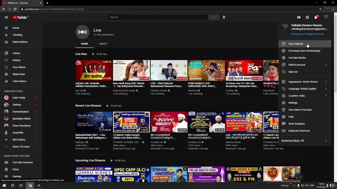Open Watch later in the sidebar

point(21,74)
